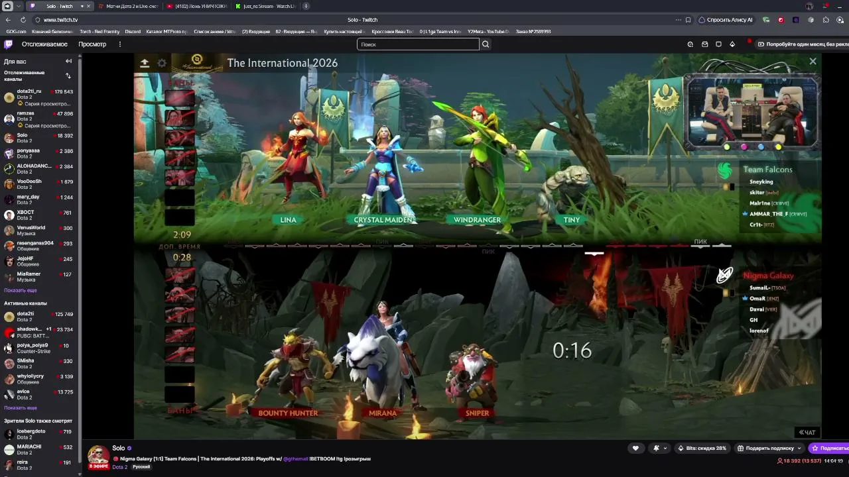
Task: Click the search magnifier button
Action: coord(486,44)
